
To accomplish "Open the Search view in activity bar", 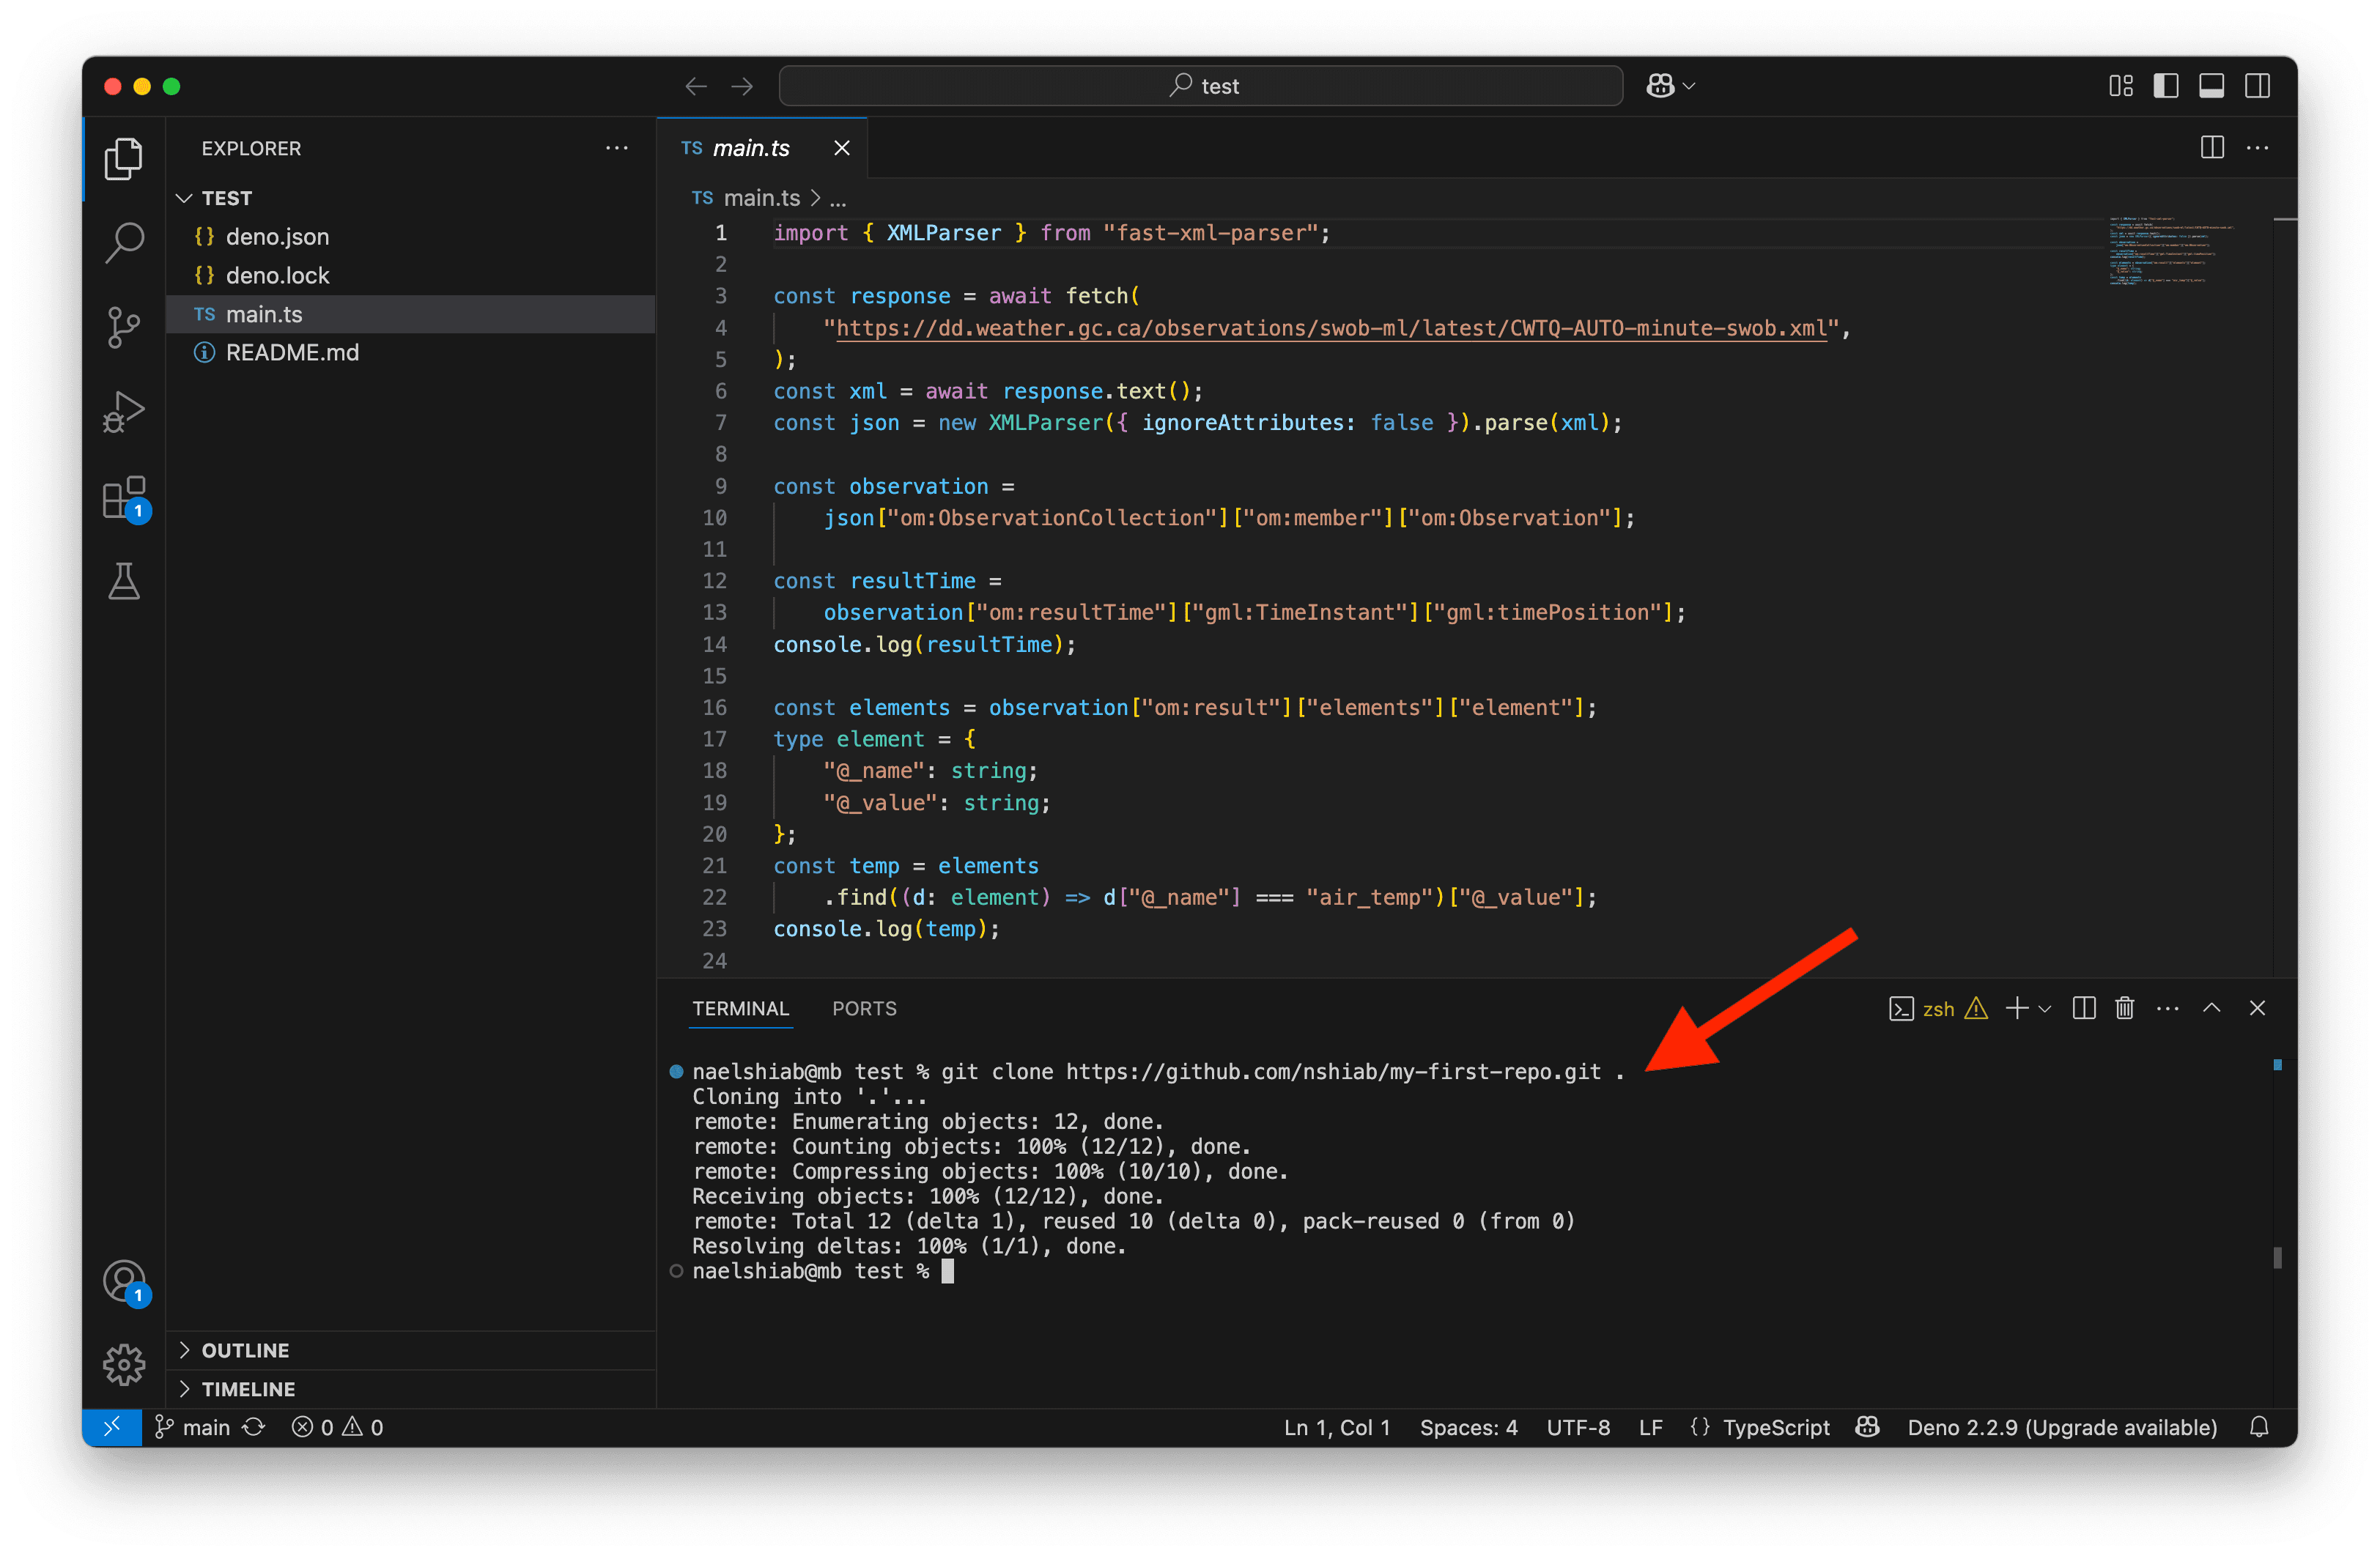I will point(124,242).
